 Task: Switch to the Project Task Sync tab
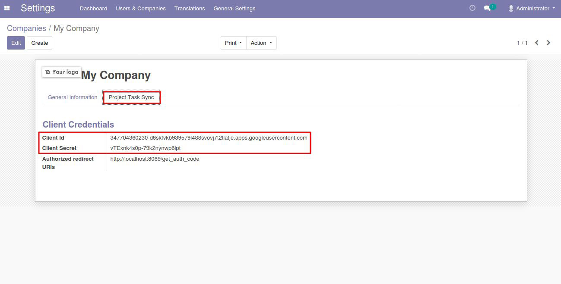coord(131,97)
